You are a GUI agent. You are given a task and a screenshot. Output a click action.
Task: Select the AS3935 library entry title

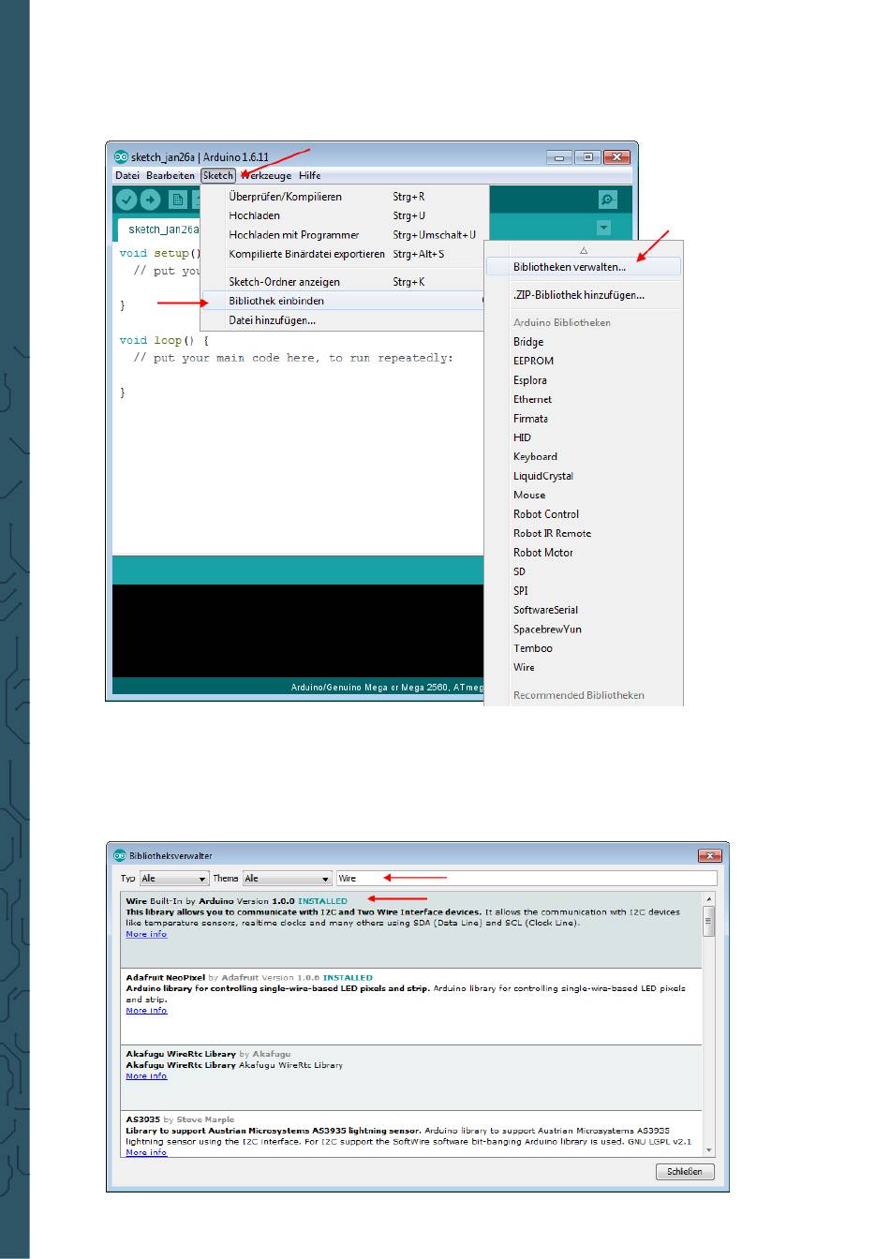[142, 1119]
